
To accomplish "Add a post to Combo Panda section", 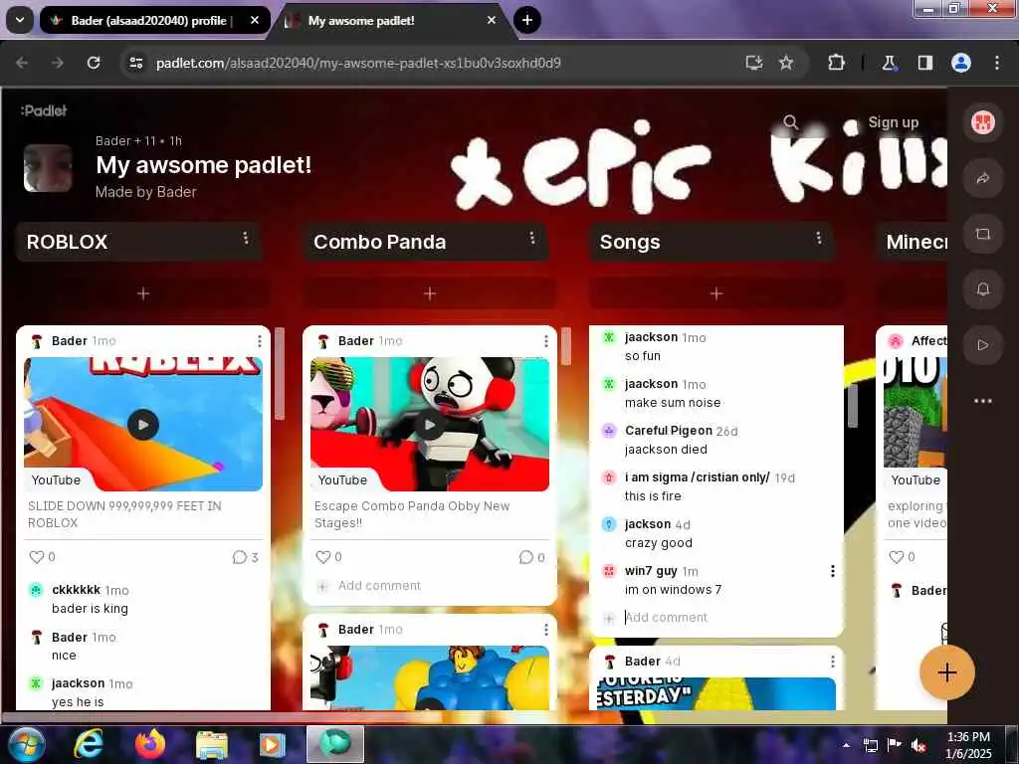I will pyautogui.click(x=430, y=293).
